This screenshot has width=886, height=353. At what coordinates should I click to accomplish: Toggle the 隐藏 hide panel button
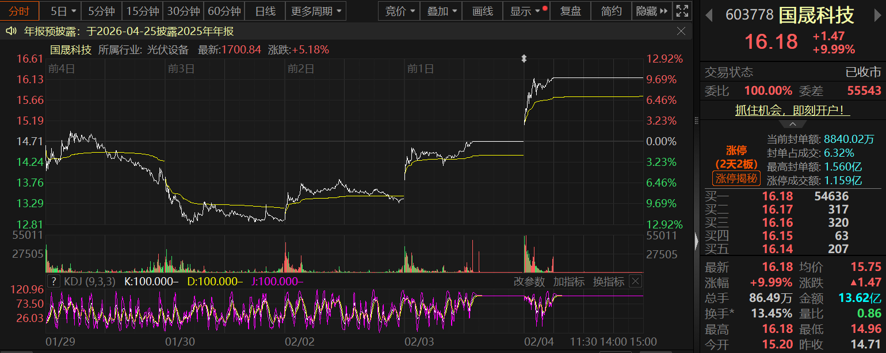coord(651,11)
